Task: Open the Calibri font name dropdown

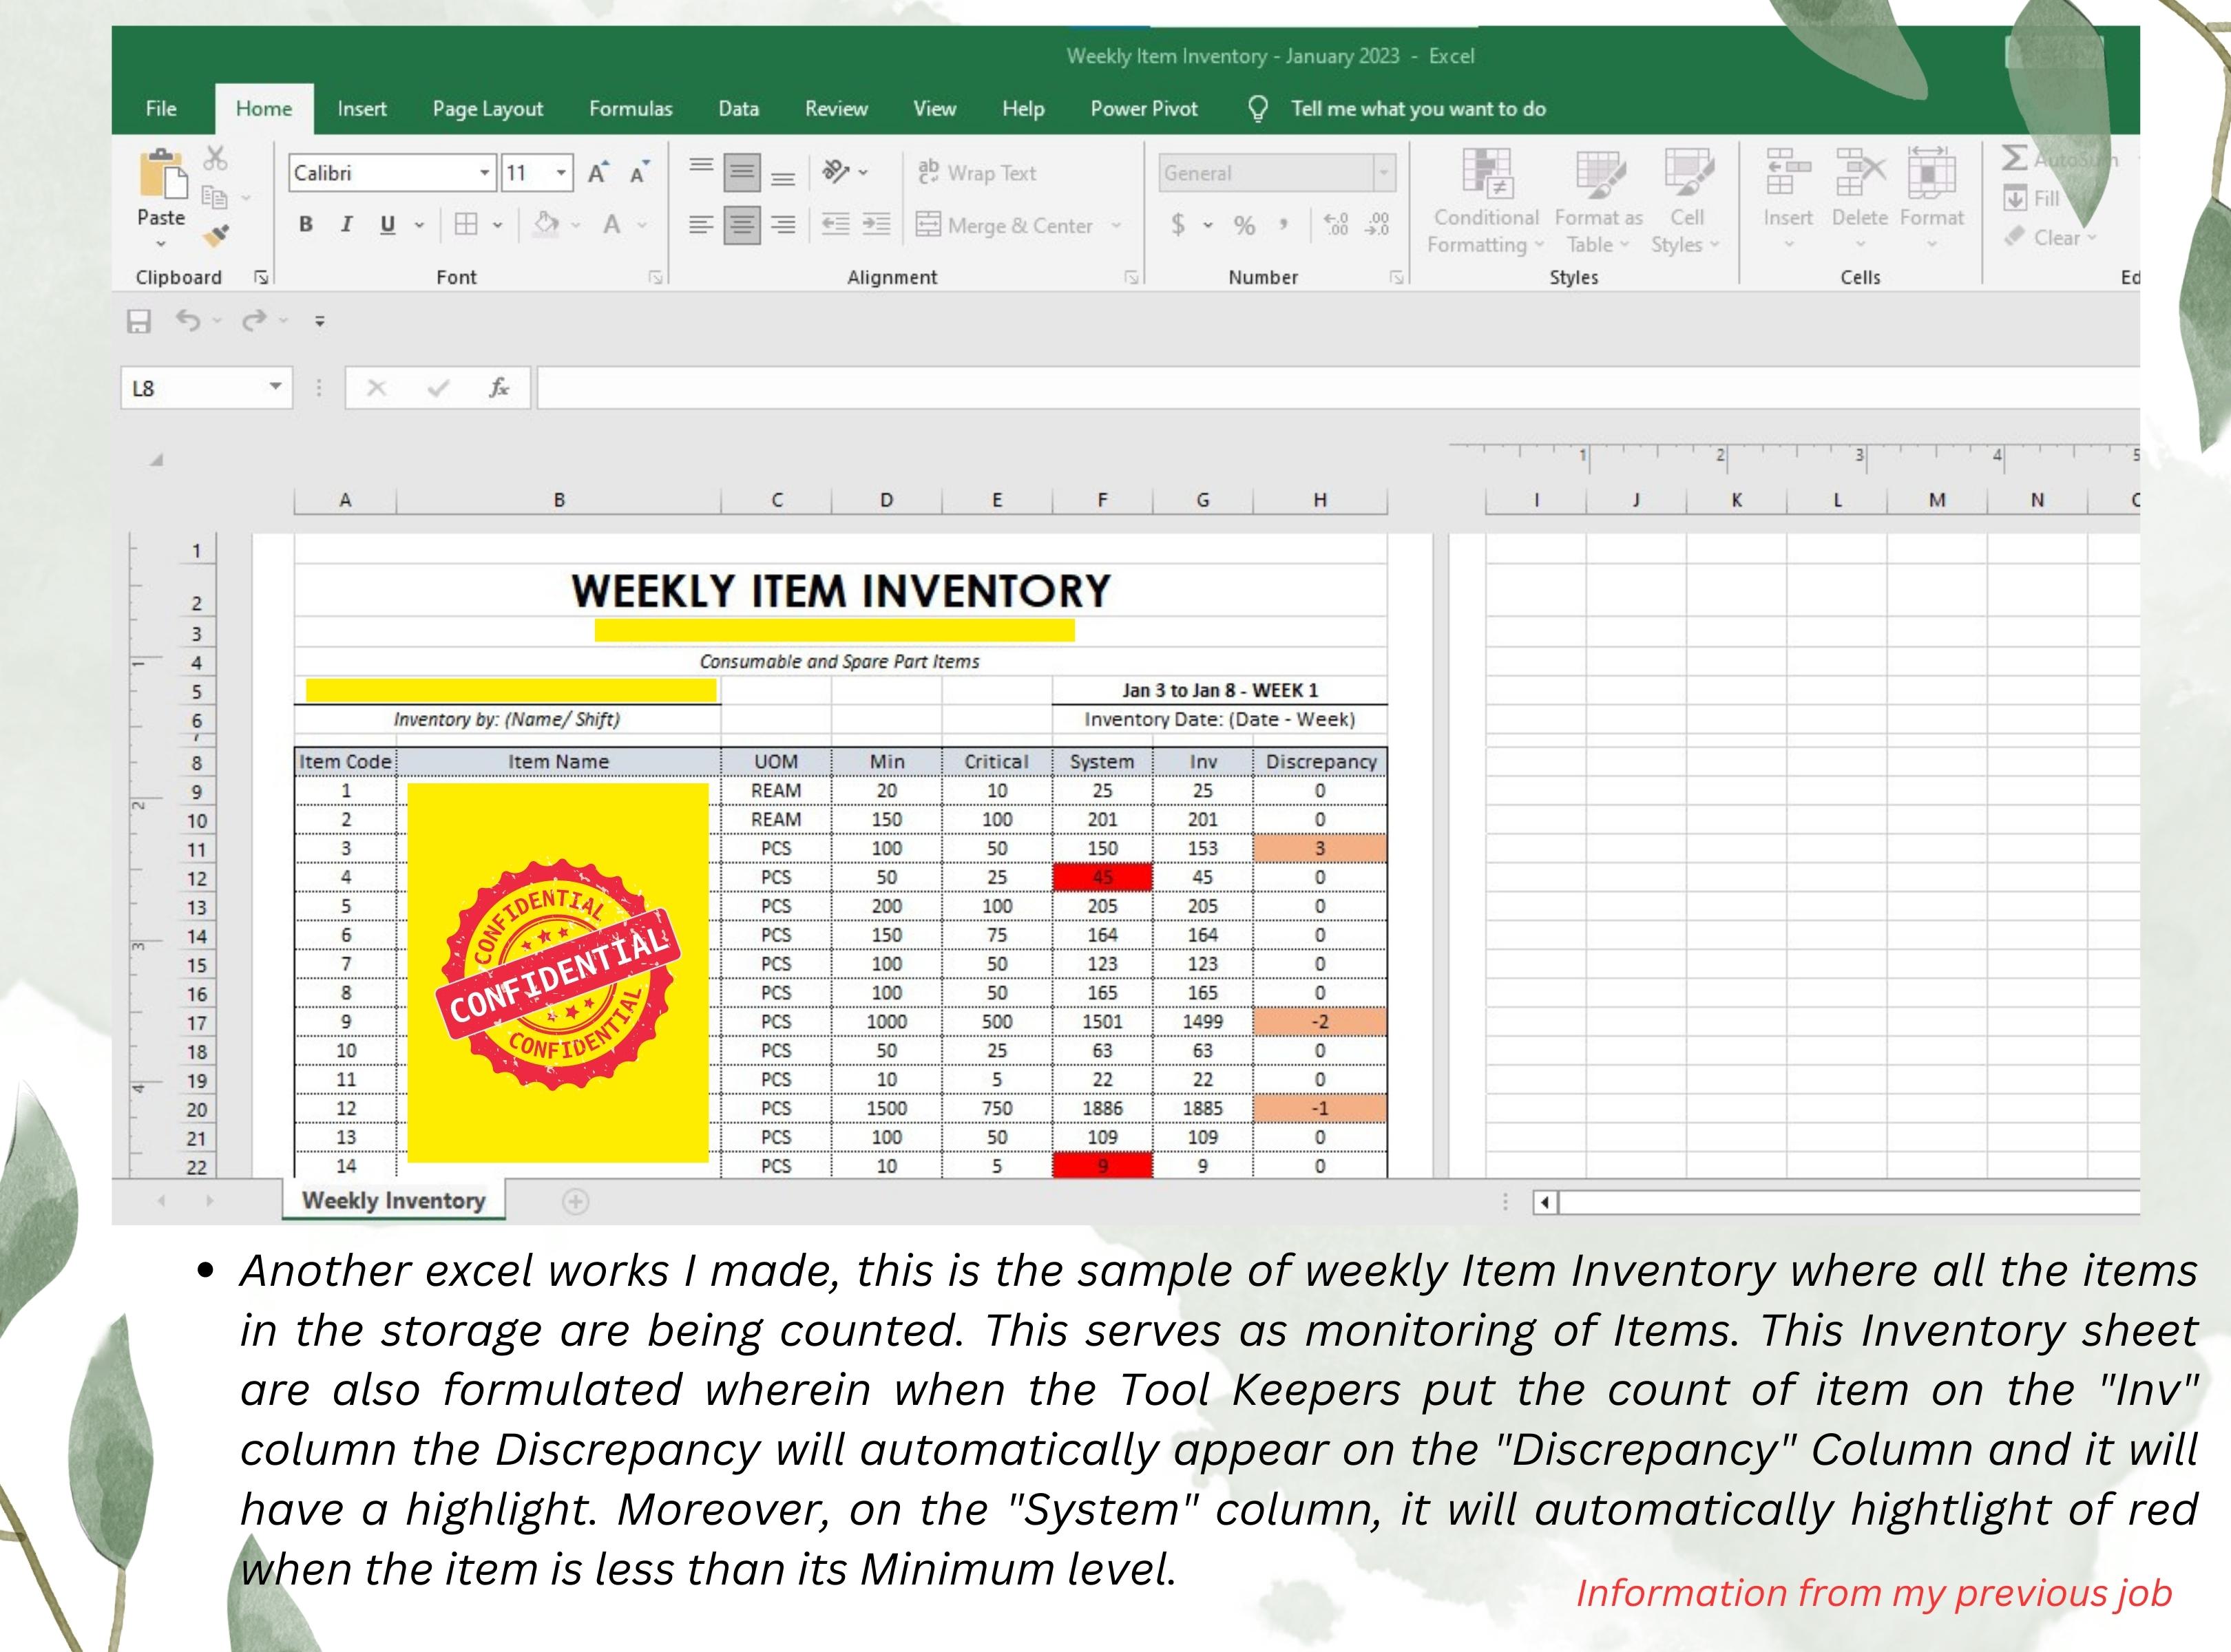Action: tap(484, 173)
